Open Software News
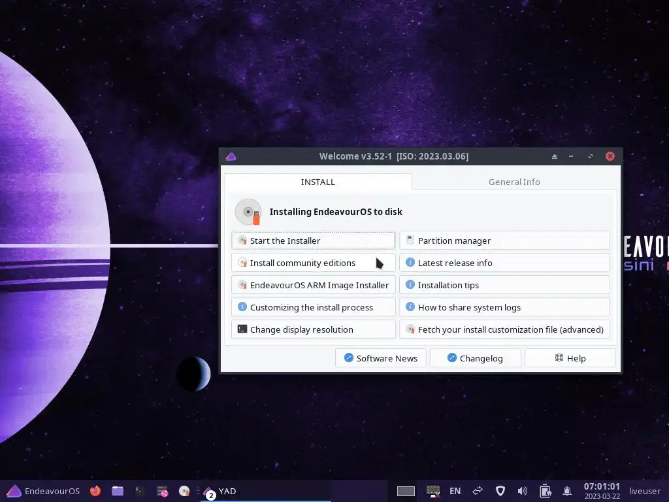Screen dimensions: 669x502 point(381,358)
